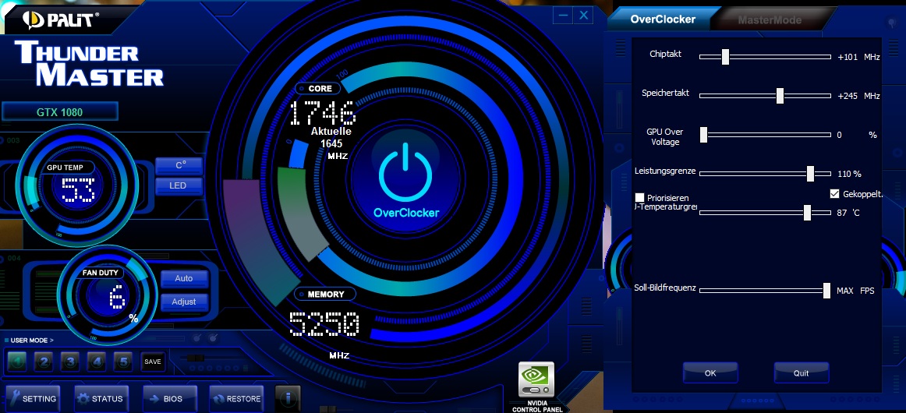Click the 110 % power limit value

(849, 173)
